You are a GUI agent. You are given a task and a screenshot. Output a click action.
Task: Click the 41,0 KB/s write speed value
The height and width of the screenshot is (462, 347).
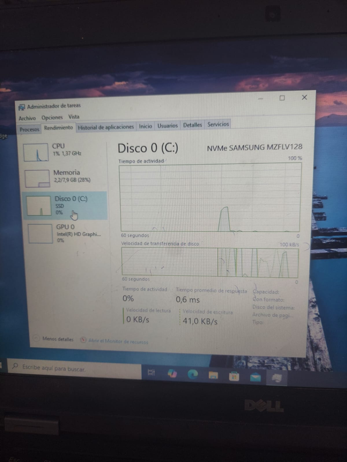click(200, 321)
